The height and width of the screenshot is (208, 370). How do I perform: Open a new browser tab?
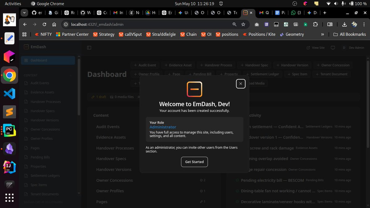[325, 13]
